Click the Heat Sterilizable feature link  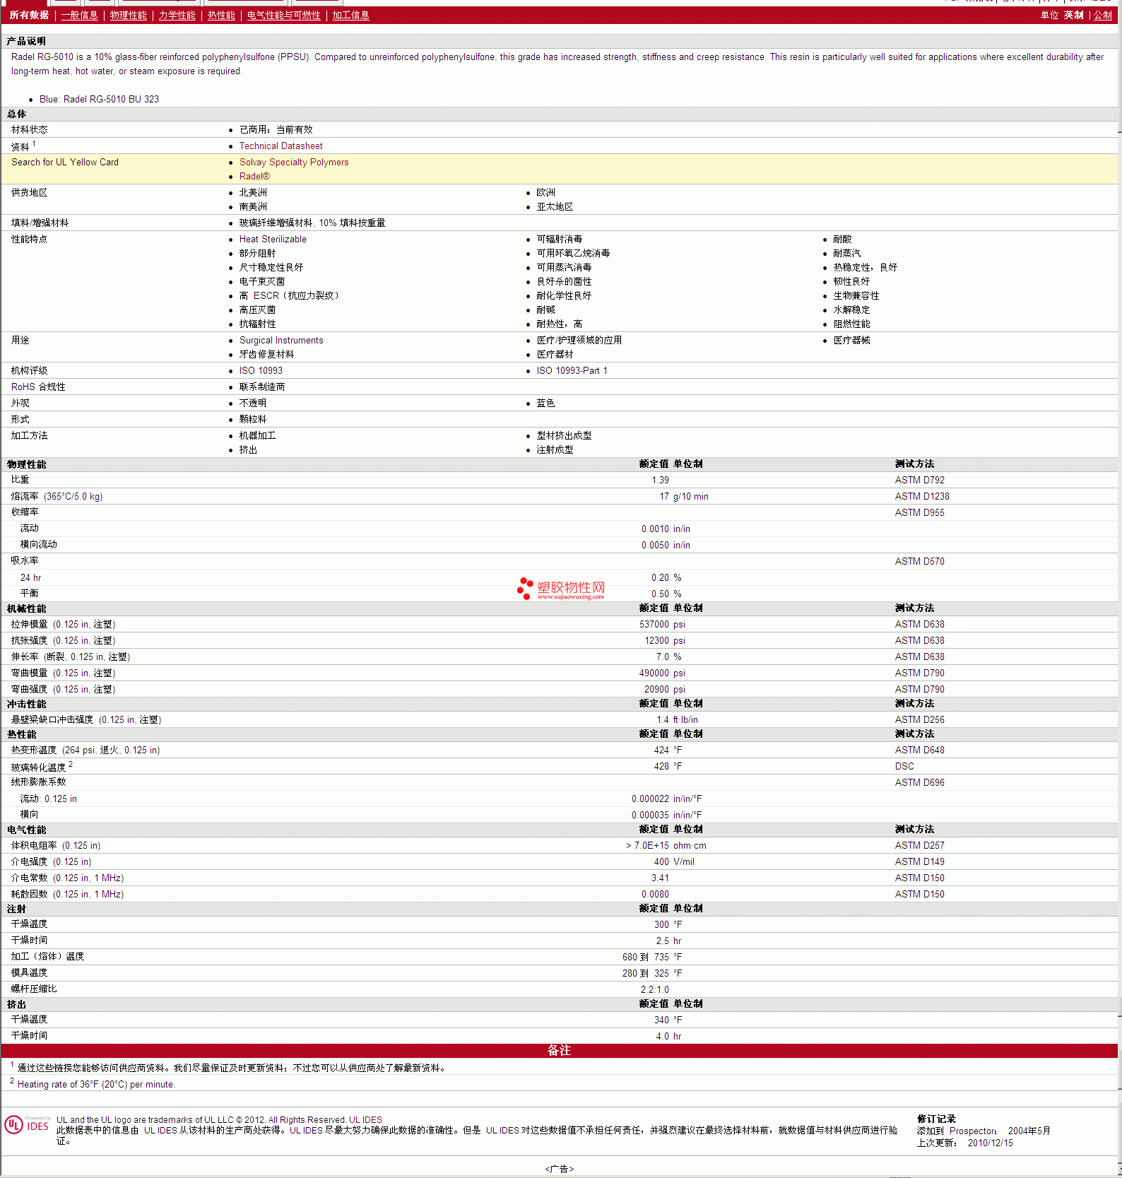pyautogui.click(x=273, y=239)
